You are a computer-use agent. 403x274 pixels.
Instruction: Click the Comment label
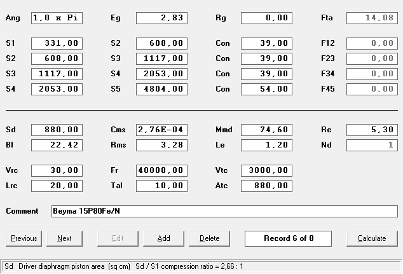pos(22,211)
